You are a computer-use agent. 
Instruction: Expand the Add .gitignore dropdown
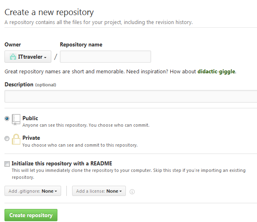pos(33,191)
